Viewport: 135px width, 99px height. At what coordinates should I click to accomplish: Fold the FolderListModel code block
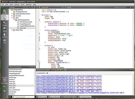point(40,30)
